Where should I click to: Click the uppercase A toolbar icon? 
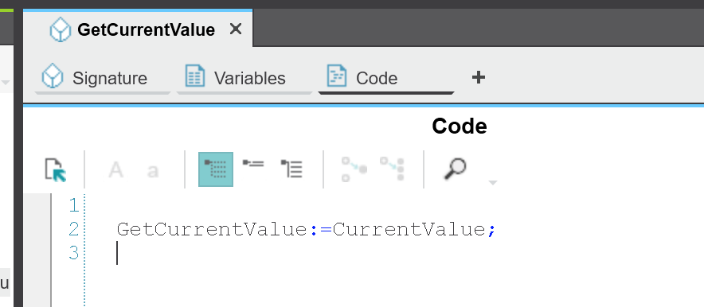(x=115, y=170)
